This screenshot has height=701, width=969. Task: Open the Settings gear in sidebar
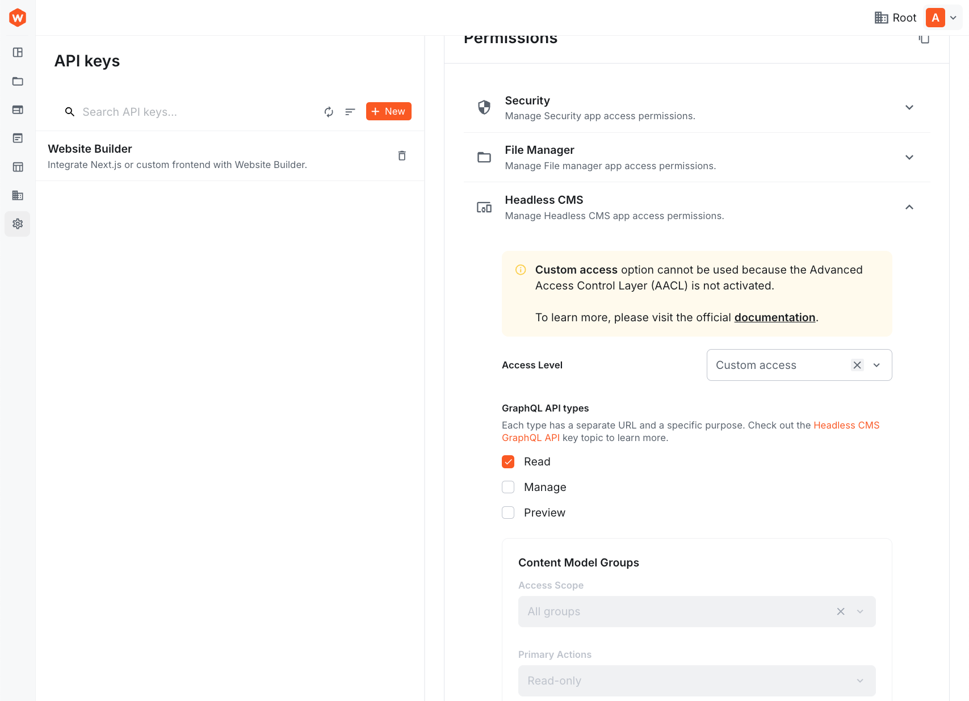[x=18, y=224]
